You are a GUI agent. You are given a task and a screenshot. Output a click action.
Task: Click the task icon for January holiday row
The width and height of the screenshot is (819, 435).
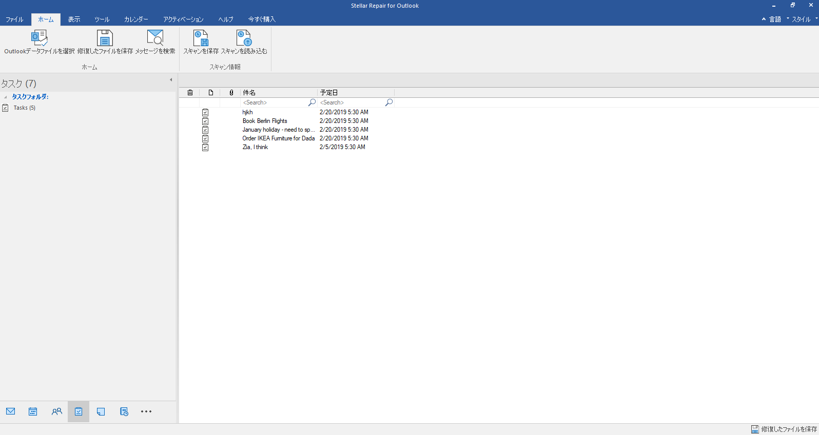tap(205, 130)
